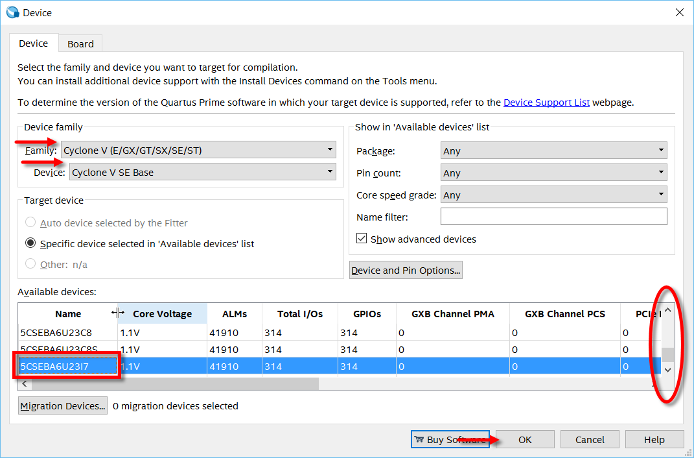Viewport: 694px width, 458px height.
Task: Close the Device dialog window
Action: pyautogui.click(x=679, y=12)
